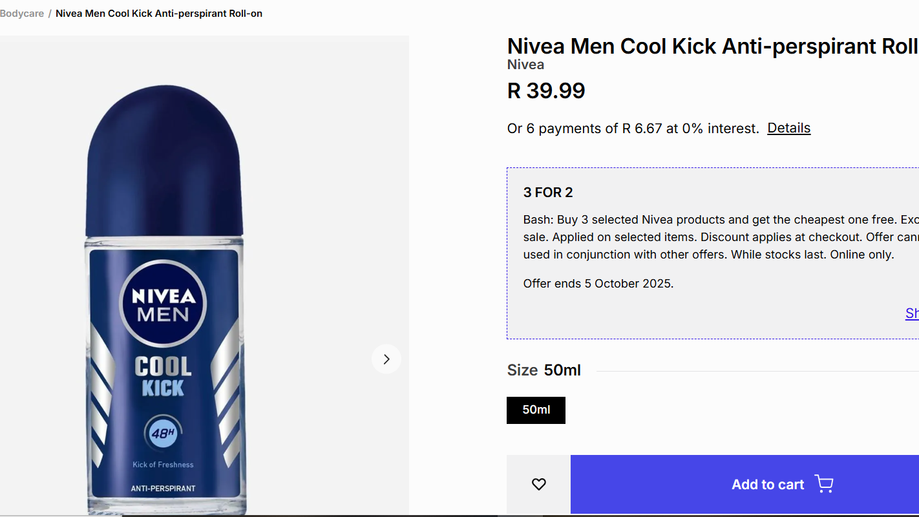Screen dimensions: 919x517
Task: Click the shopping cart icon
Action: click(824, 484)
